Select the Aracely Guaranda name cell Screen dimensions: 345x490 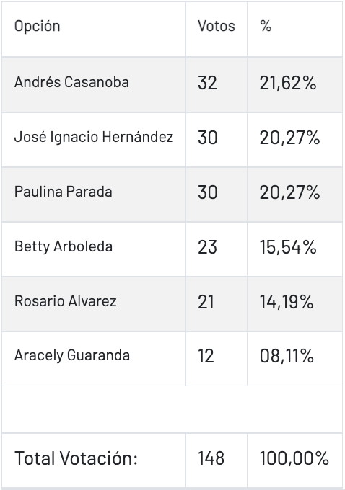coord(94,359)
